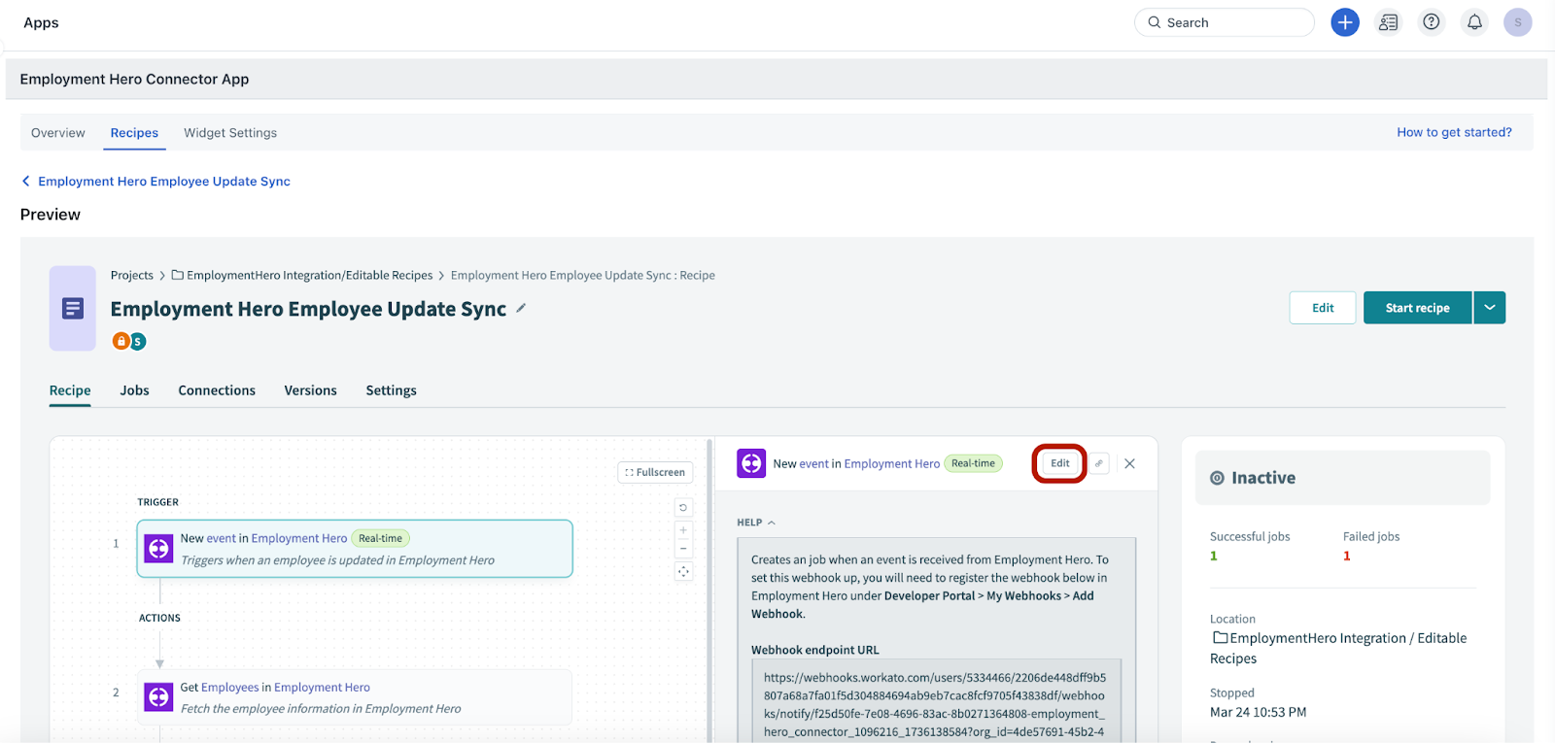Click the search field

pyautogui.click(x=1224, y=22)
